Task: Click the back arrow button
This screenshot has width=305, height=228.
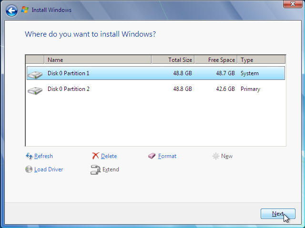Action: (x=12, y=10)
